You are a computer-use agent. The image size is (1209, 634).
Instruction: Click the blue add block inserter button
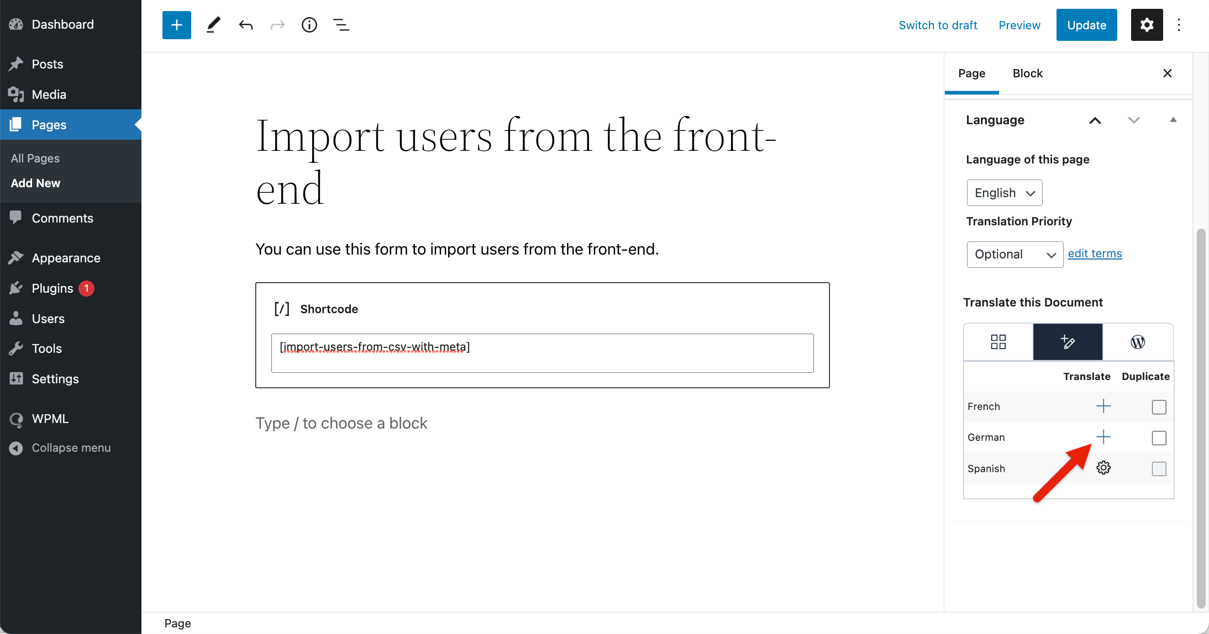[176, 25]
